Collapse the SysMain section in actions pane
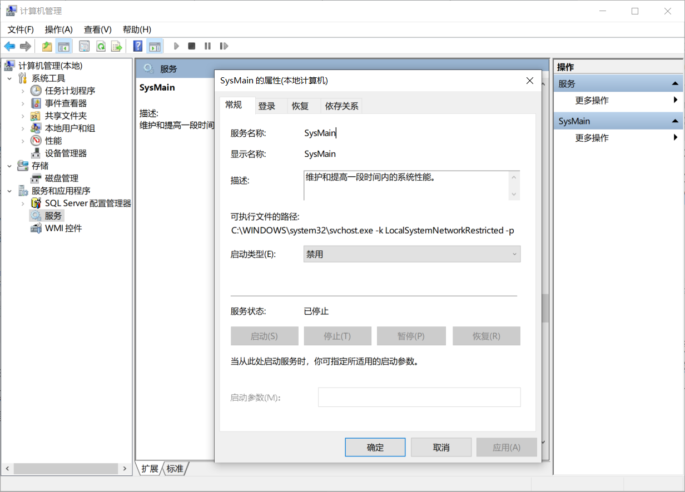Screen dimensions: 685x492 point(675,121)
